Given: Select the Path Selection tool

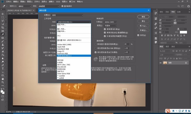Looking at the screenshot, I should pos(2,72).
